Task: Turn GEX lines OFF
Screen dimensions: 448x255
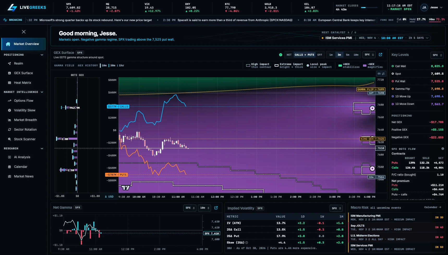Action: pyautogui.click(x=320, y=55)
